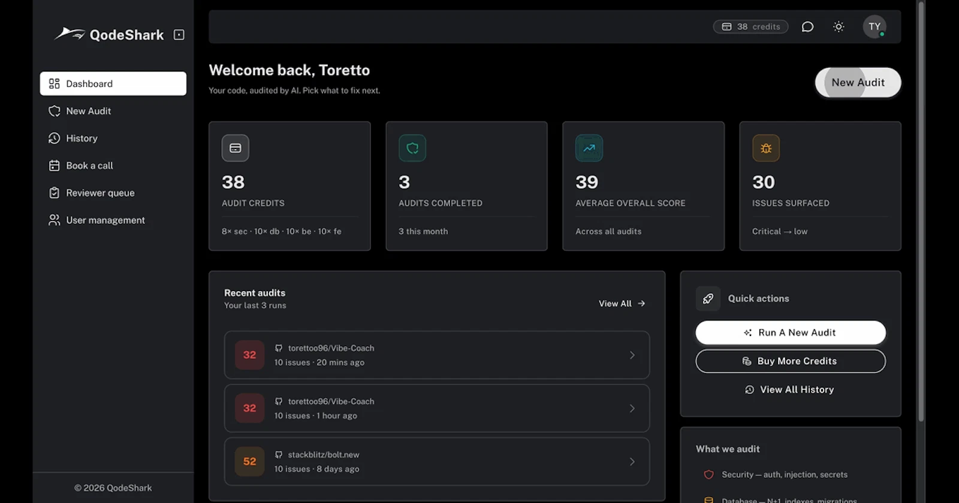Click the © 2026 QodeShark footer text
This screenshot has width=959, height=503.
(x=113, y=488)
